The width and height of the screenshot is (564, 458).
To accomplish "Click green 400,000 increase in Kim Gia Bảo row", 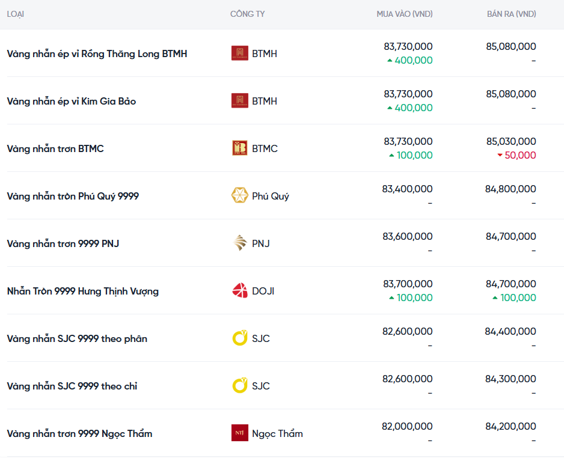I will (x=410, y=108).
